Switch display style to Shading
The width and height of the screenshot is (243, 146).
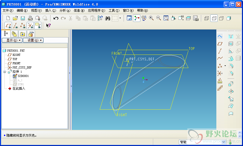229,18
